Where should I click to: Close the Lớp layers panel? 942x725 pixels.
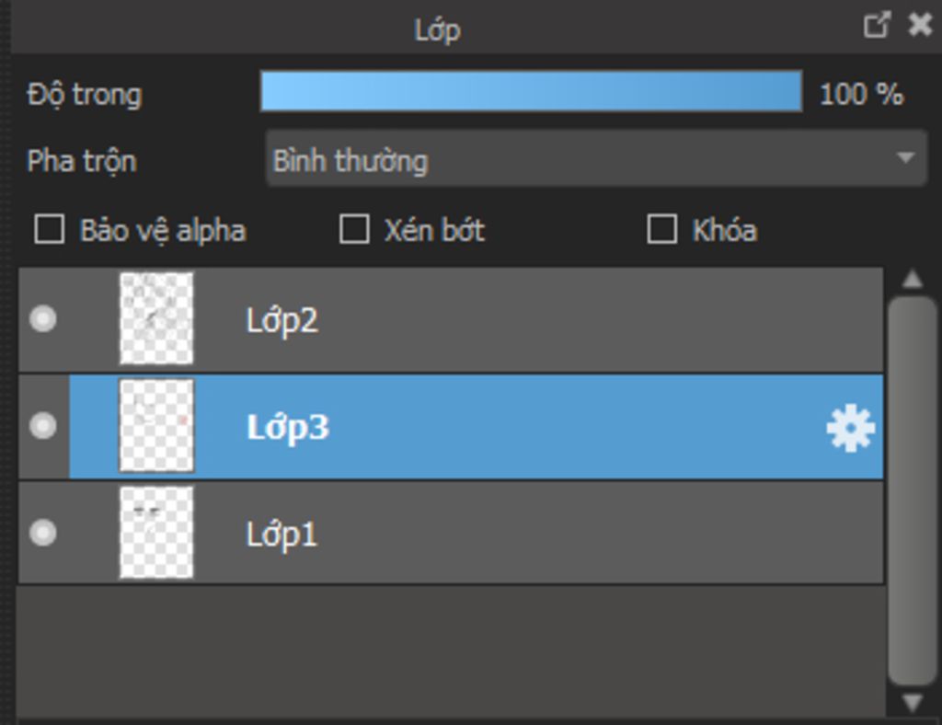920,25
